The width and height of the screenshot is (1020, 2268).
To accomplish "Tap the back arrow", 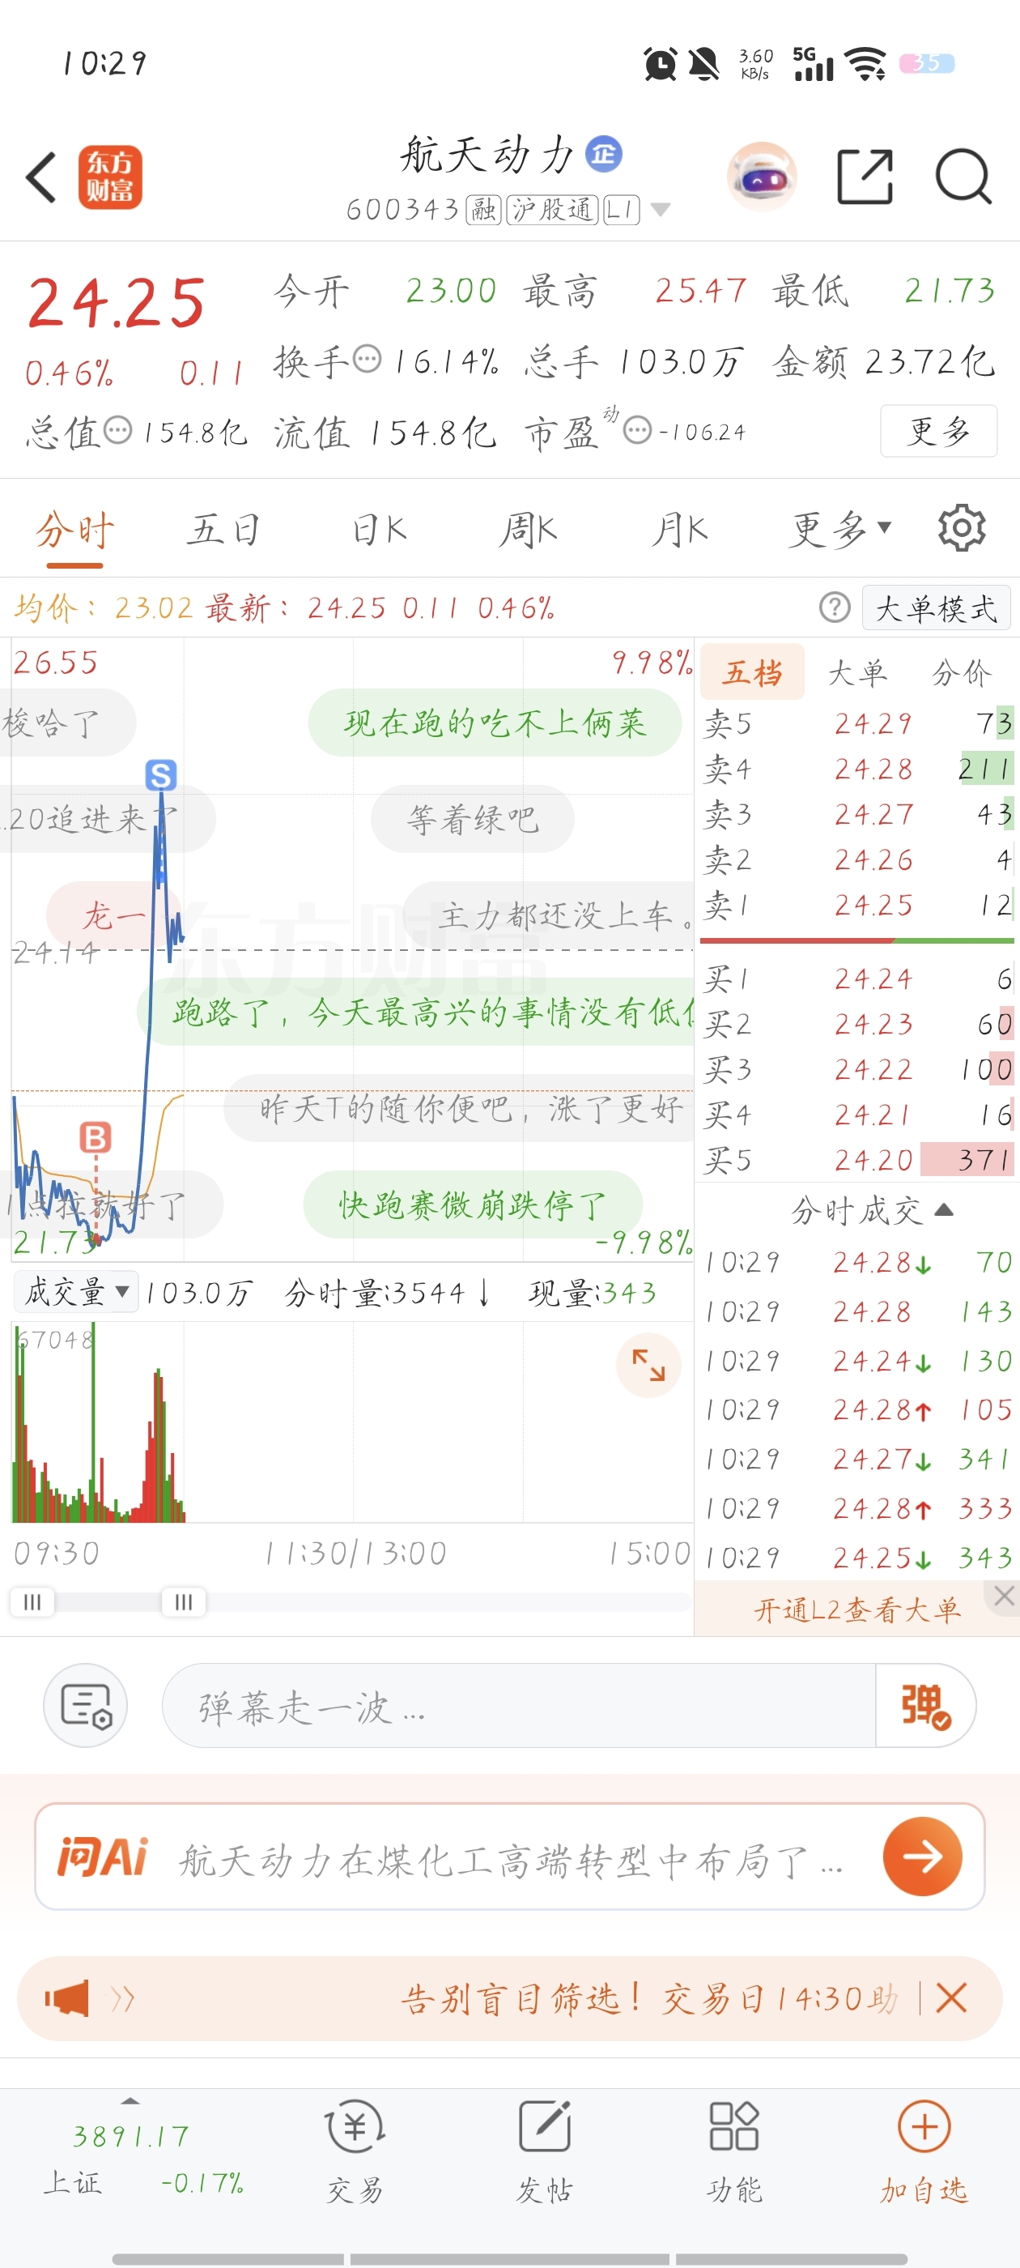I will (41, 177).
